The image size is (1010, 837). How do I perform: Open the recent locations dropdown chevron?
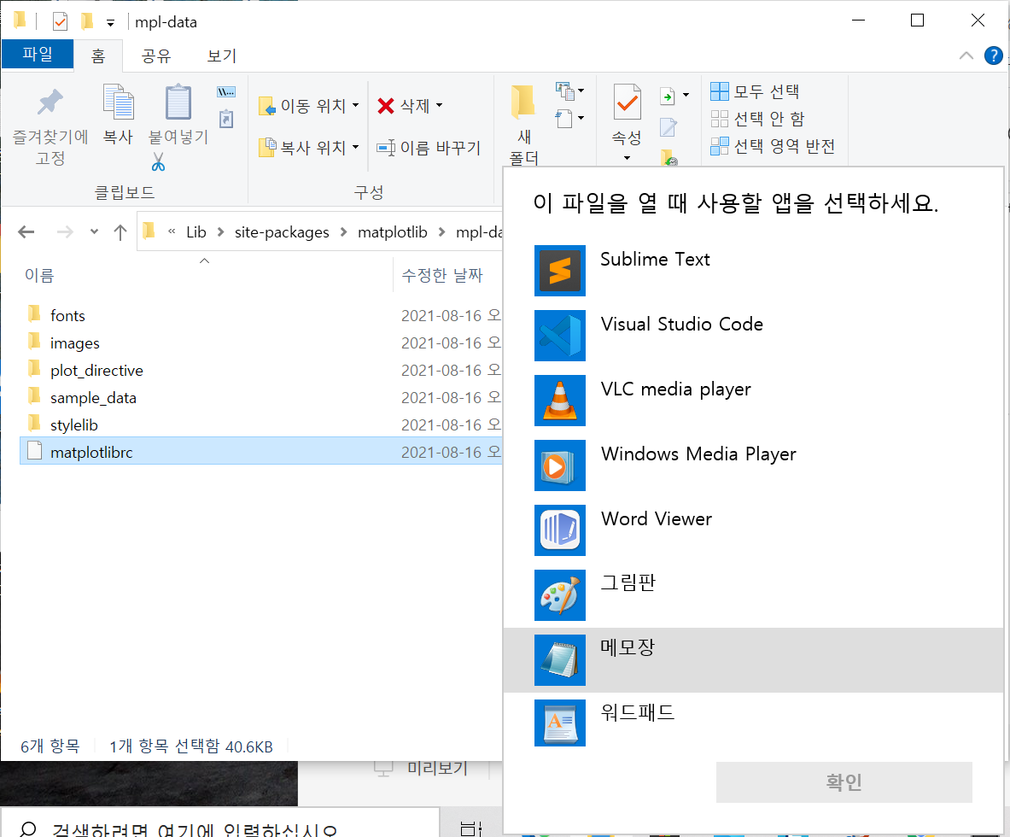pyautogui.click(x=94, y=232)
